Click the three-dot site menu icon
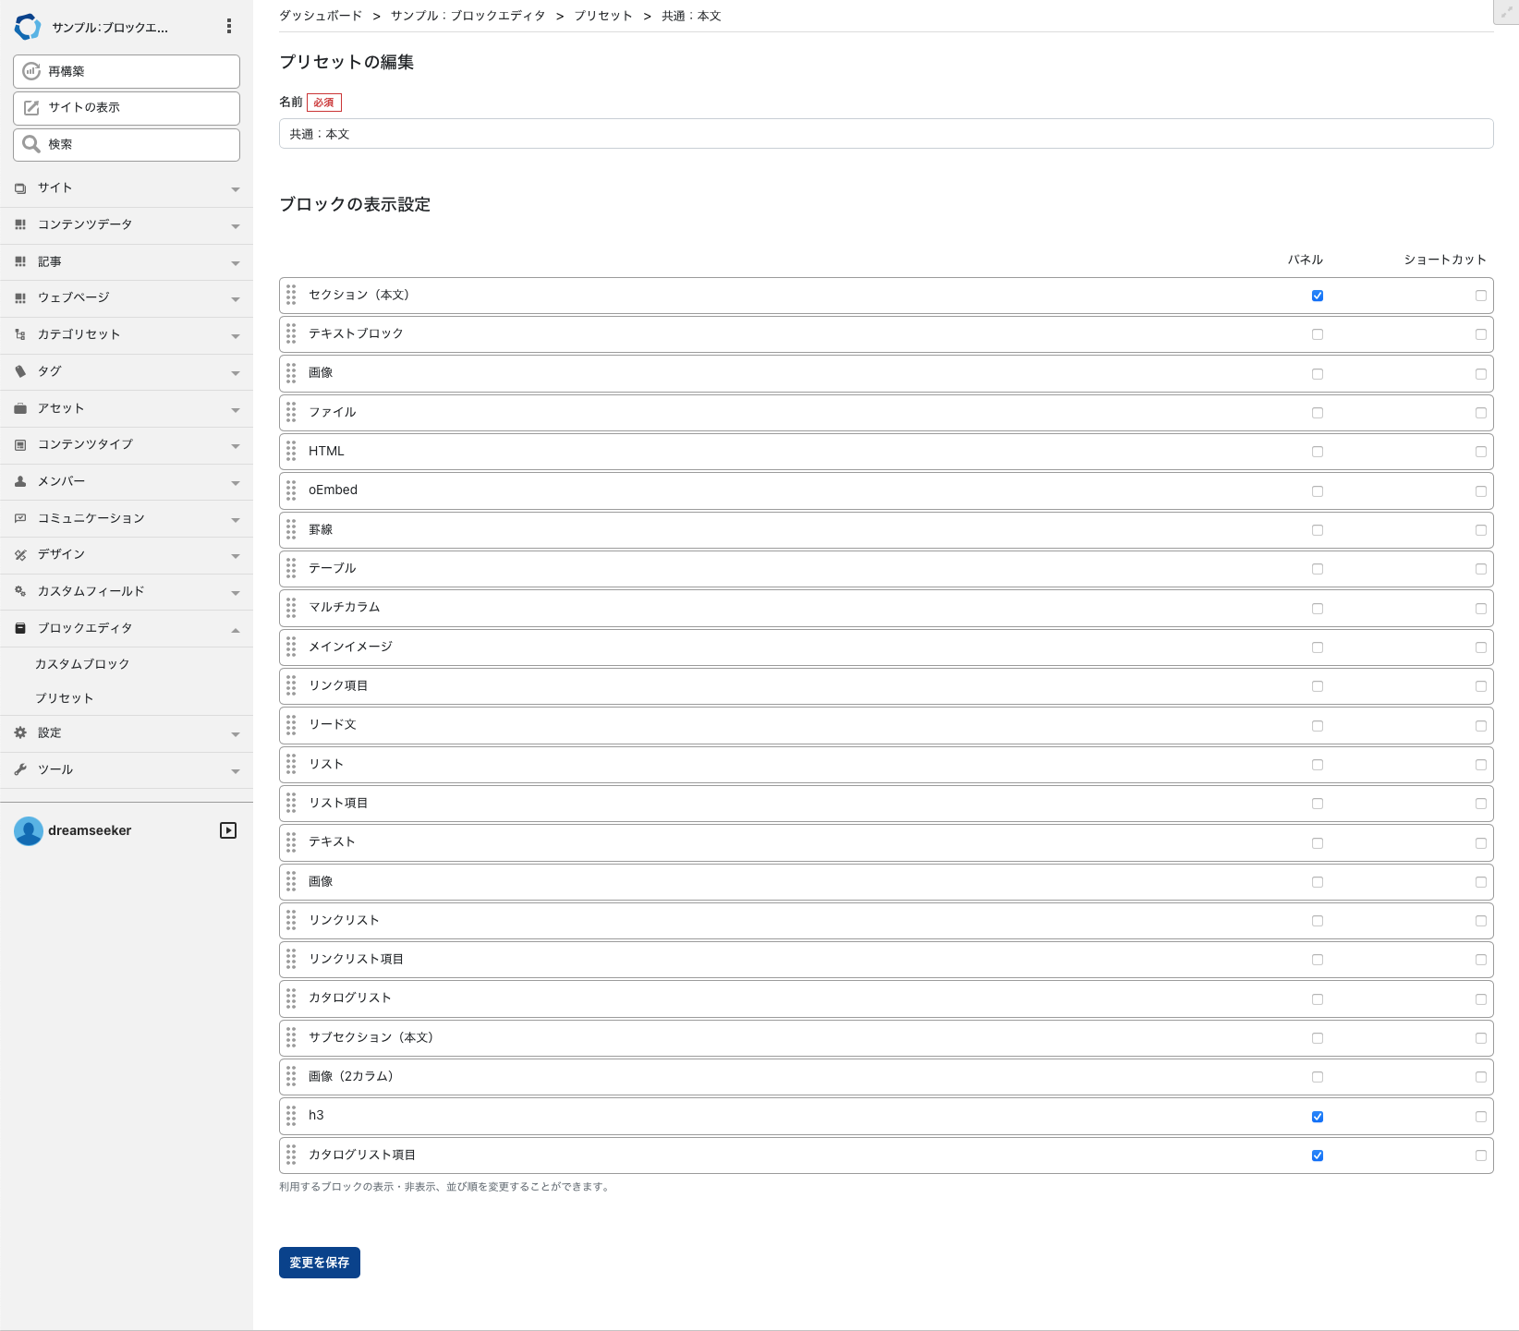1519x1331 pixels. (x=229, y=27)
